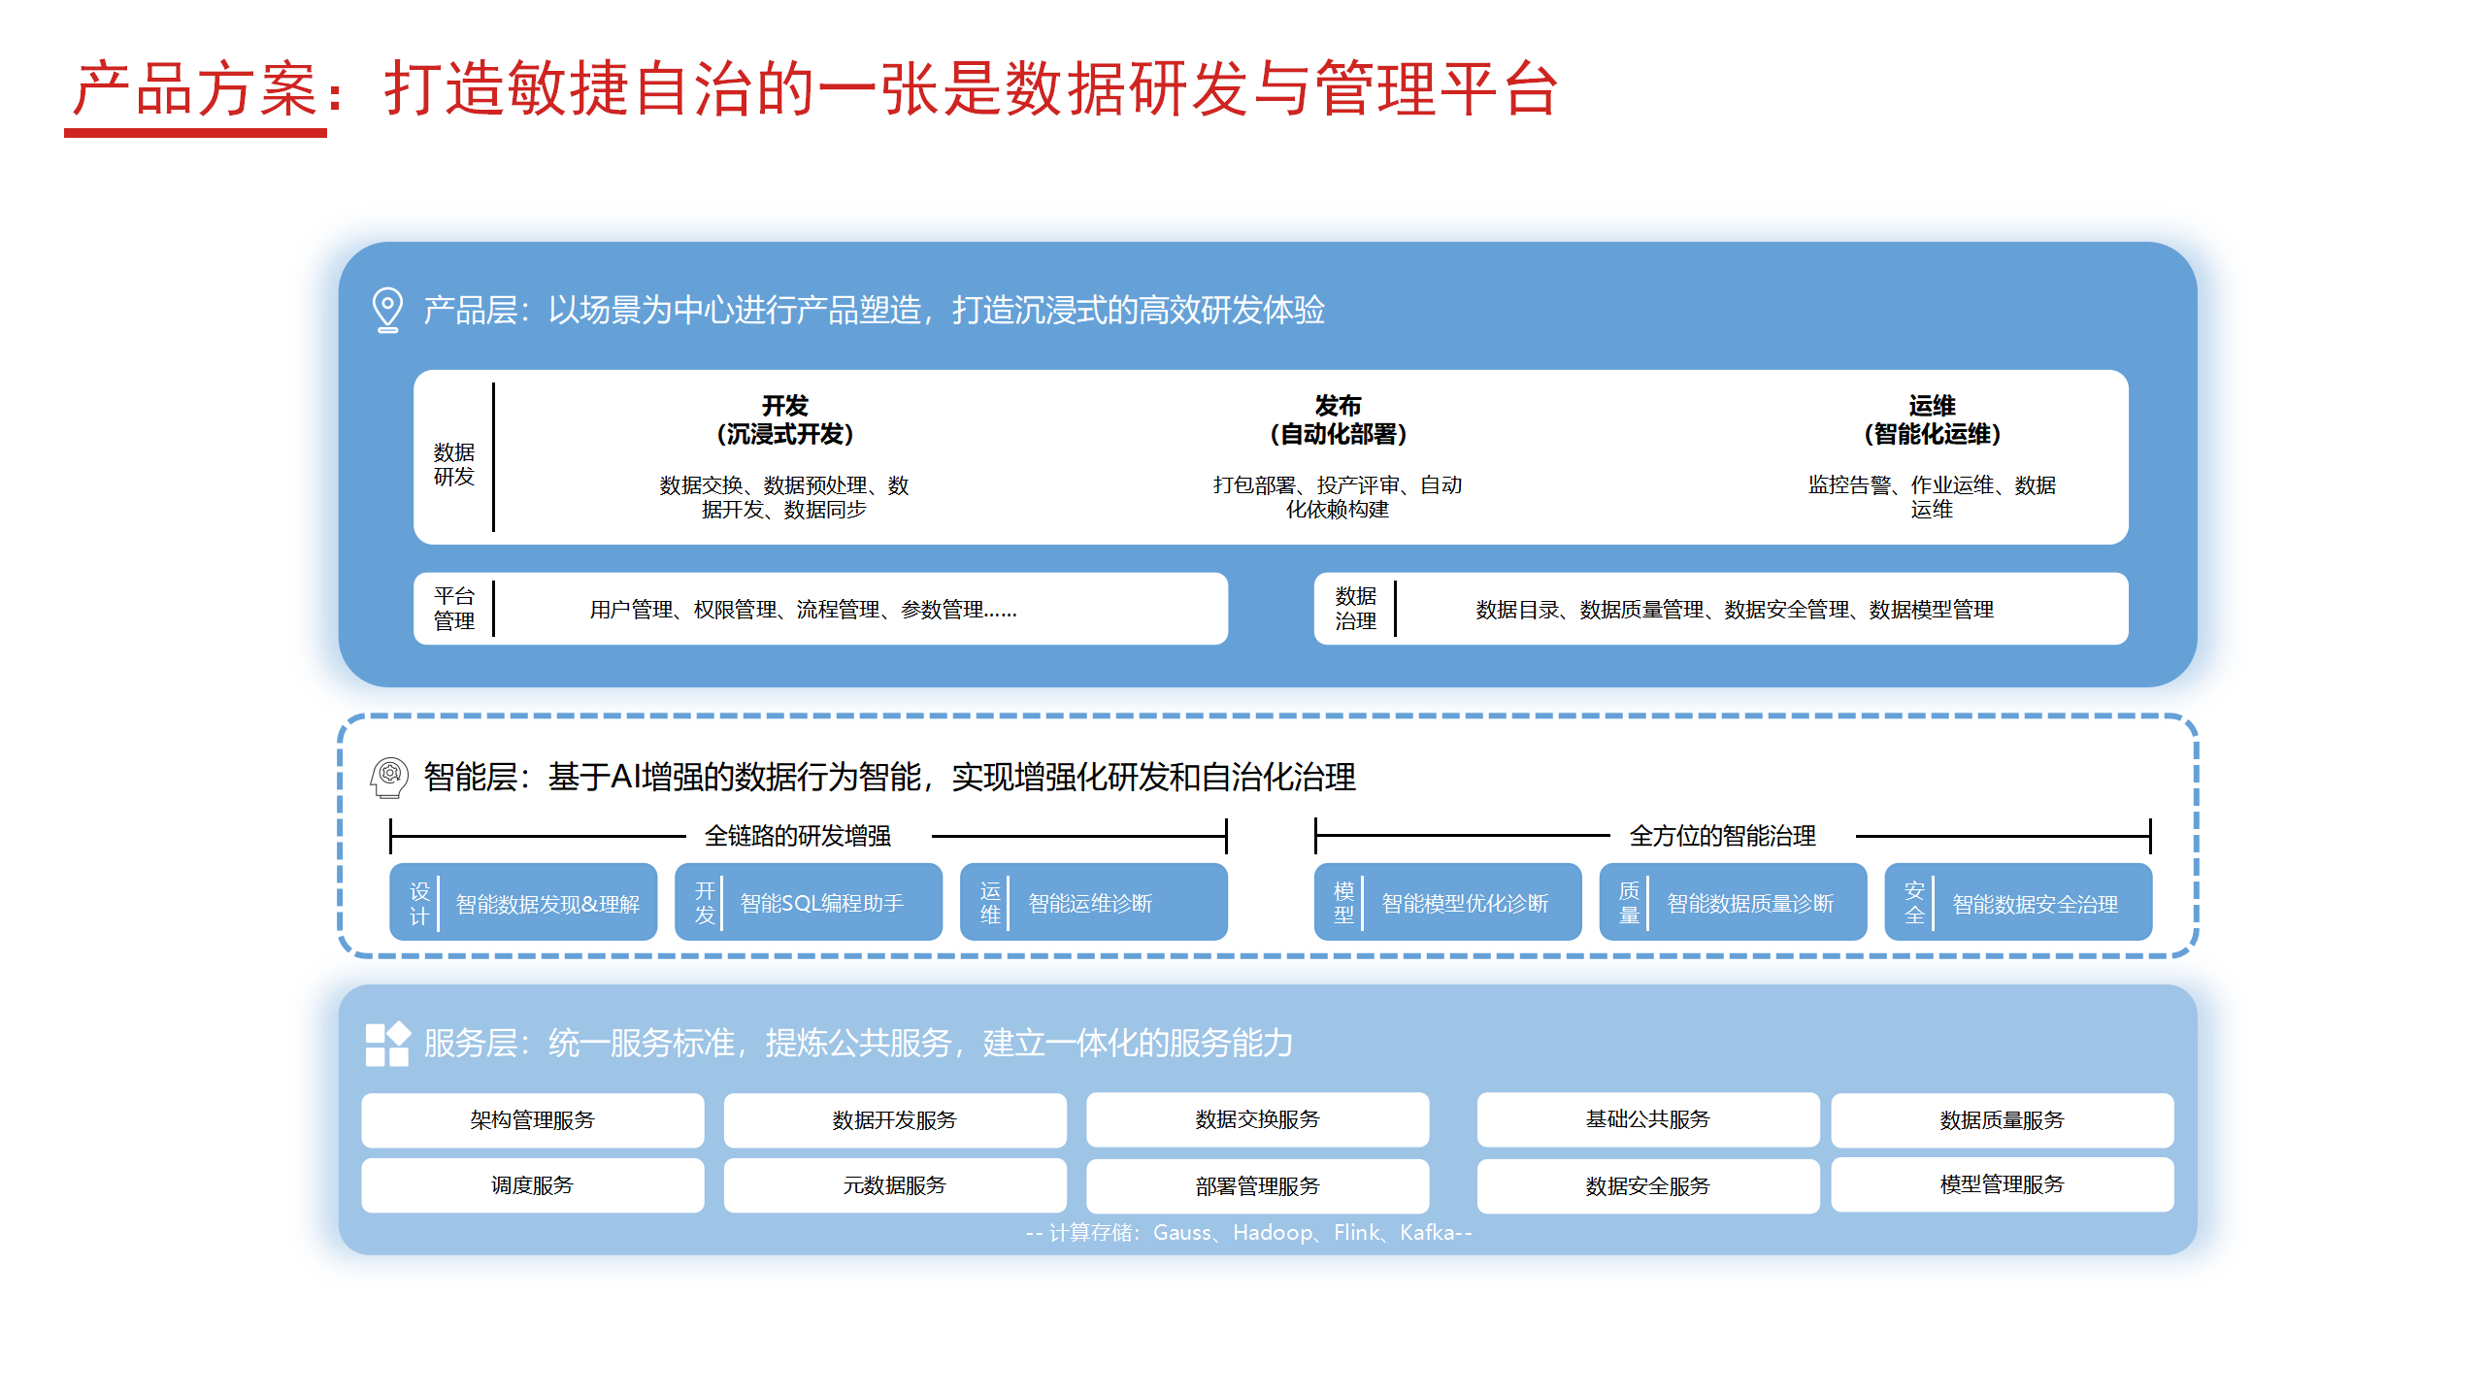
Task: Select the 智能数据安全治理 box
Action: click(x=2018, y=902)
